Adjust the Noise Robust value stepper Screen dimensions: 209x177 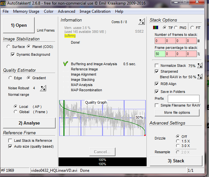(43, 88)
